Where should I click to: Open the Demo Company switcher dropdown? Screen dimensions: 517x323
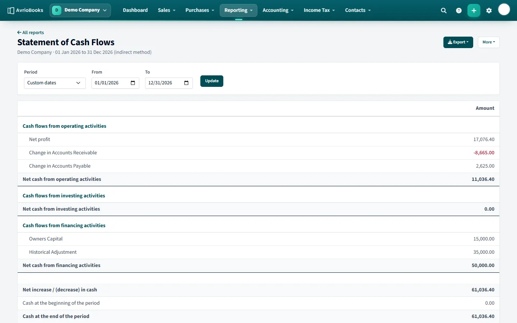coord(80,10)
